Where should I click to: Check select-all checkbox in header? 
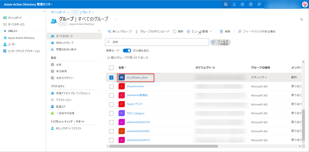click(x=111, y=68)
